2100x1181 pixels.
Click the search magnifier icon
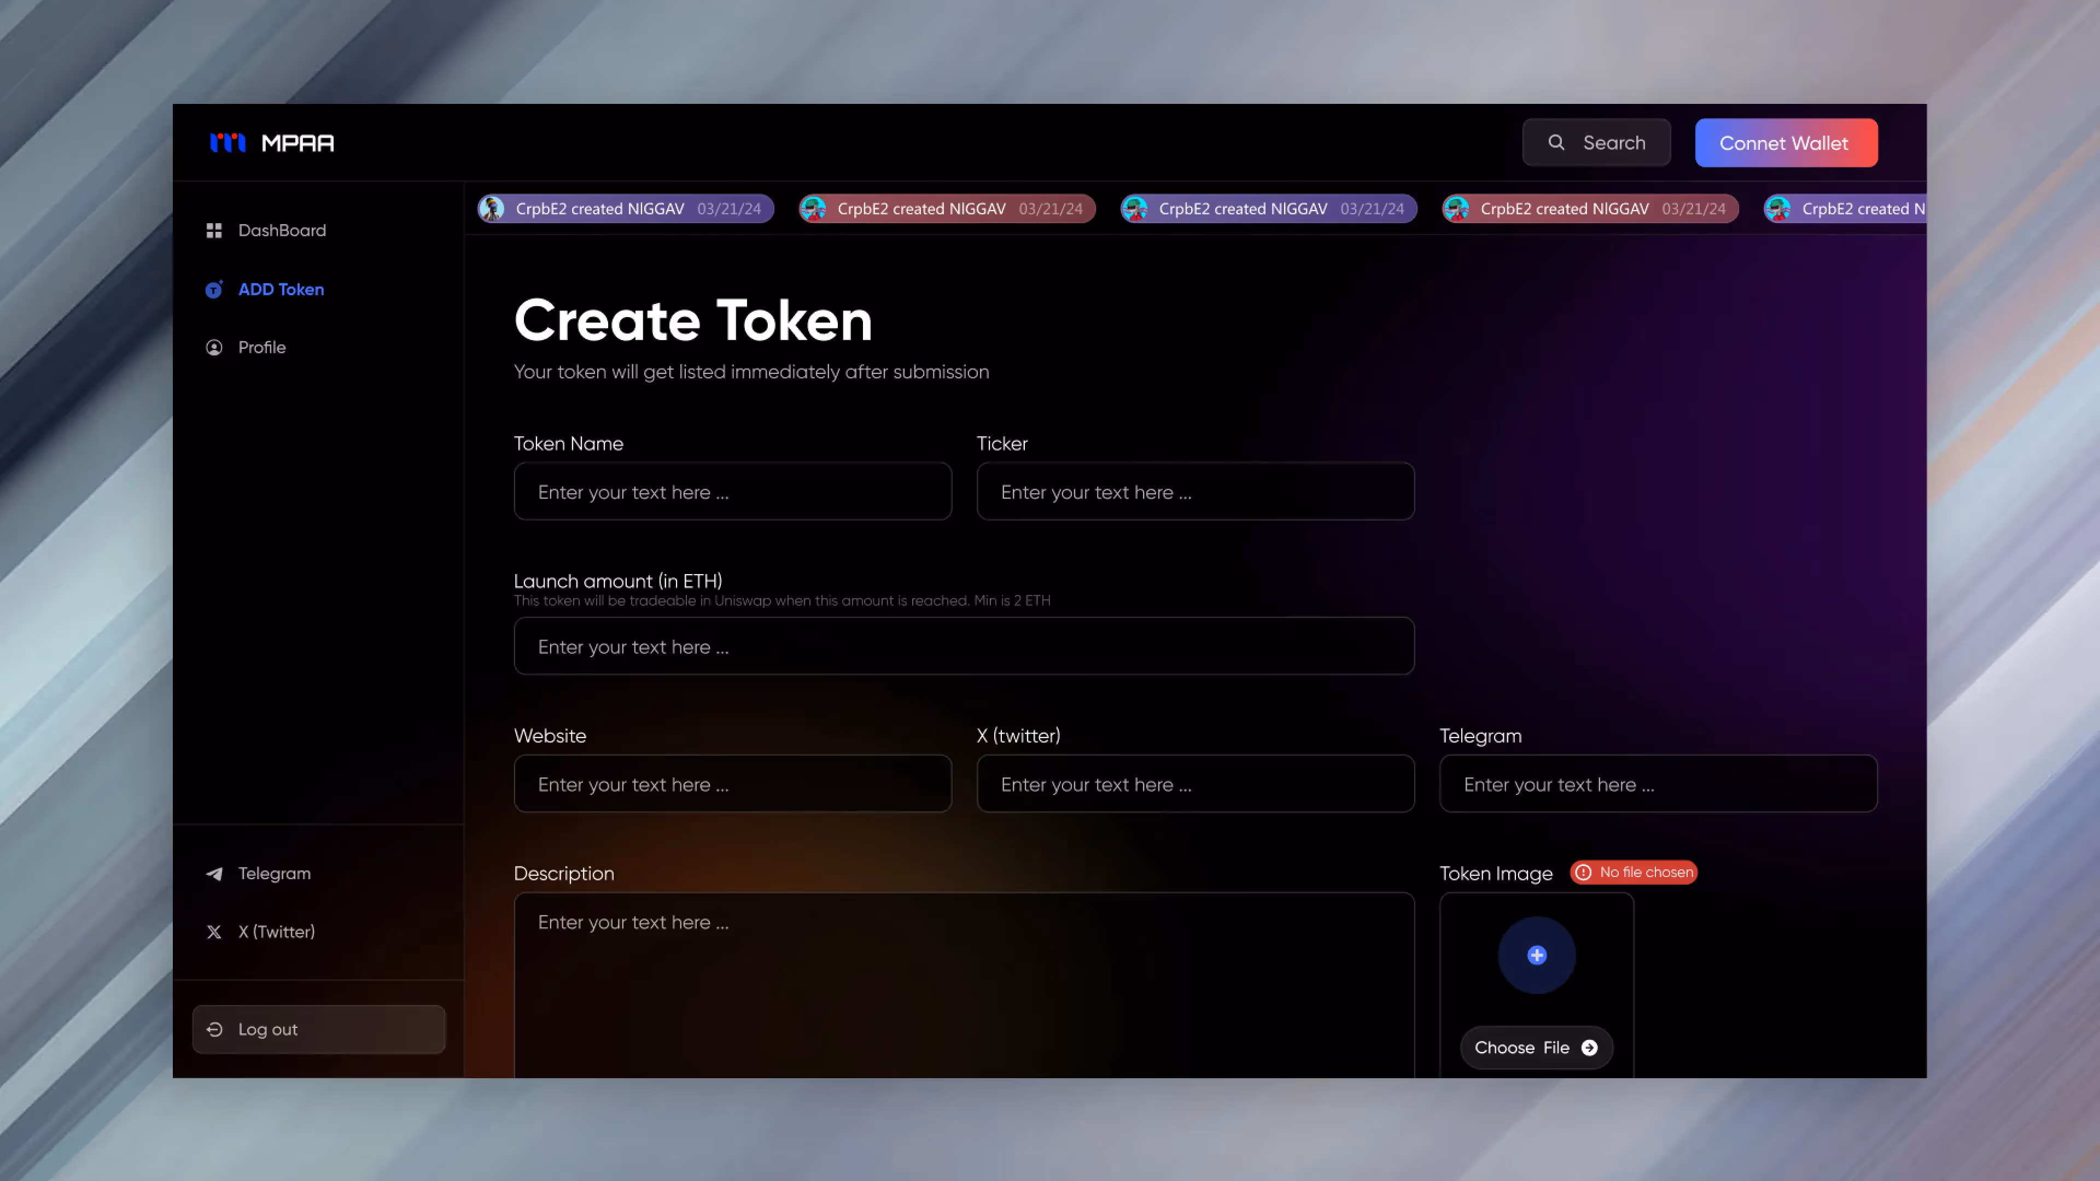(x=1555, y=143)
